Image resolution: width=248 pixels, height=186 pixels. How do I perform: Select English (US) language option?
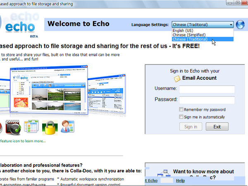click(203, 30)
